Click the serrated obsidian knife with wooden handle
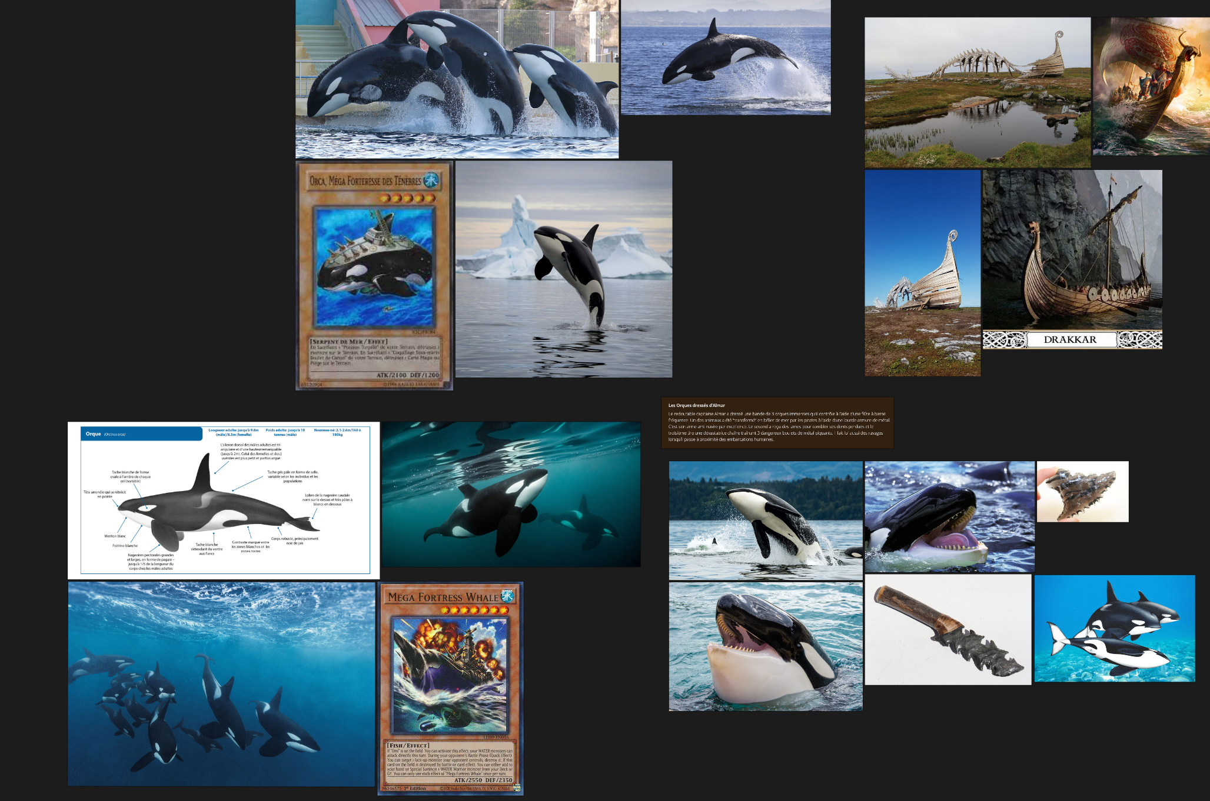Viewport: 1210px width, 801px height. pos(948,630)
